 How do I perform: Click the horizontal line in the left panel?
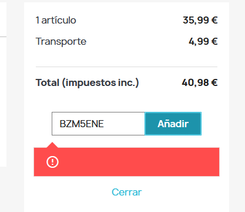coord(3,37)
